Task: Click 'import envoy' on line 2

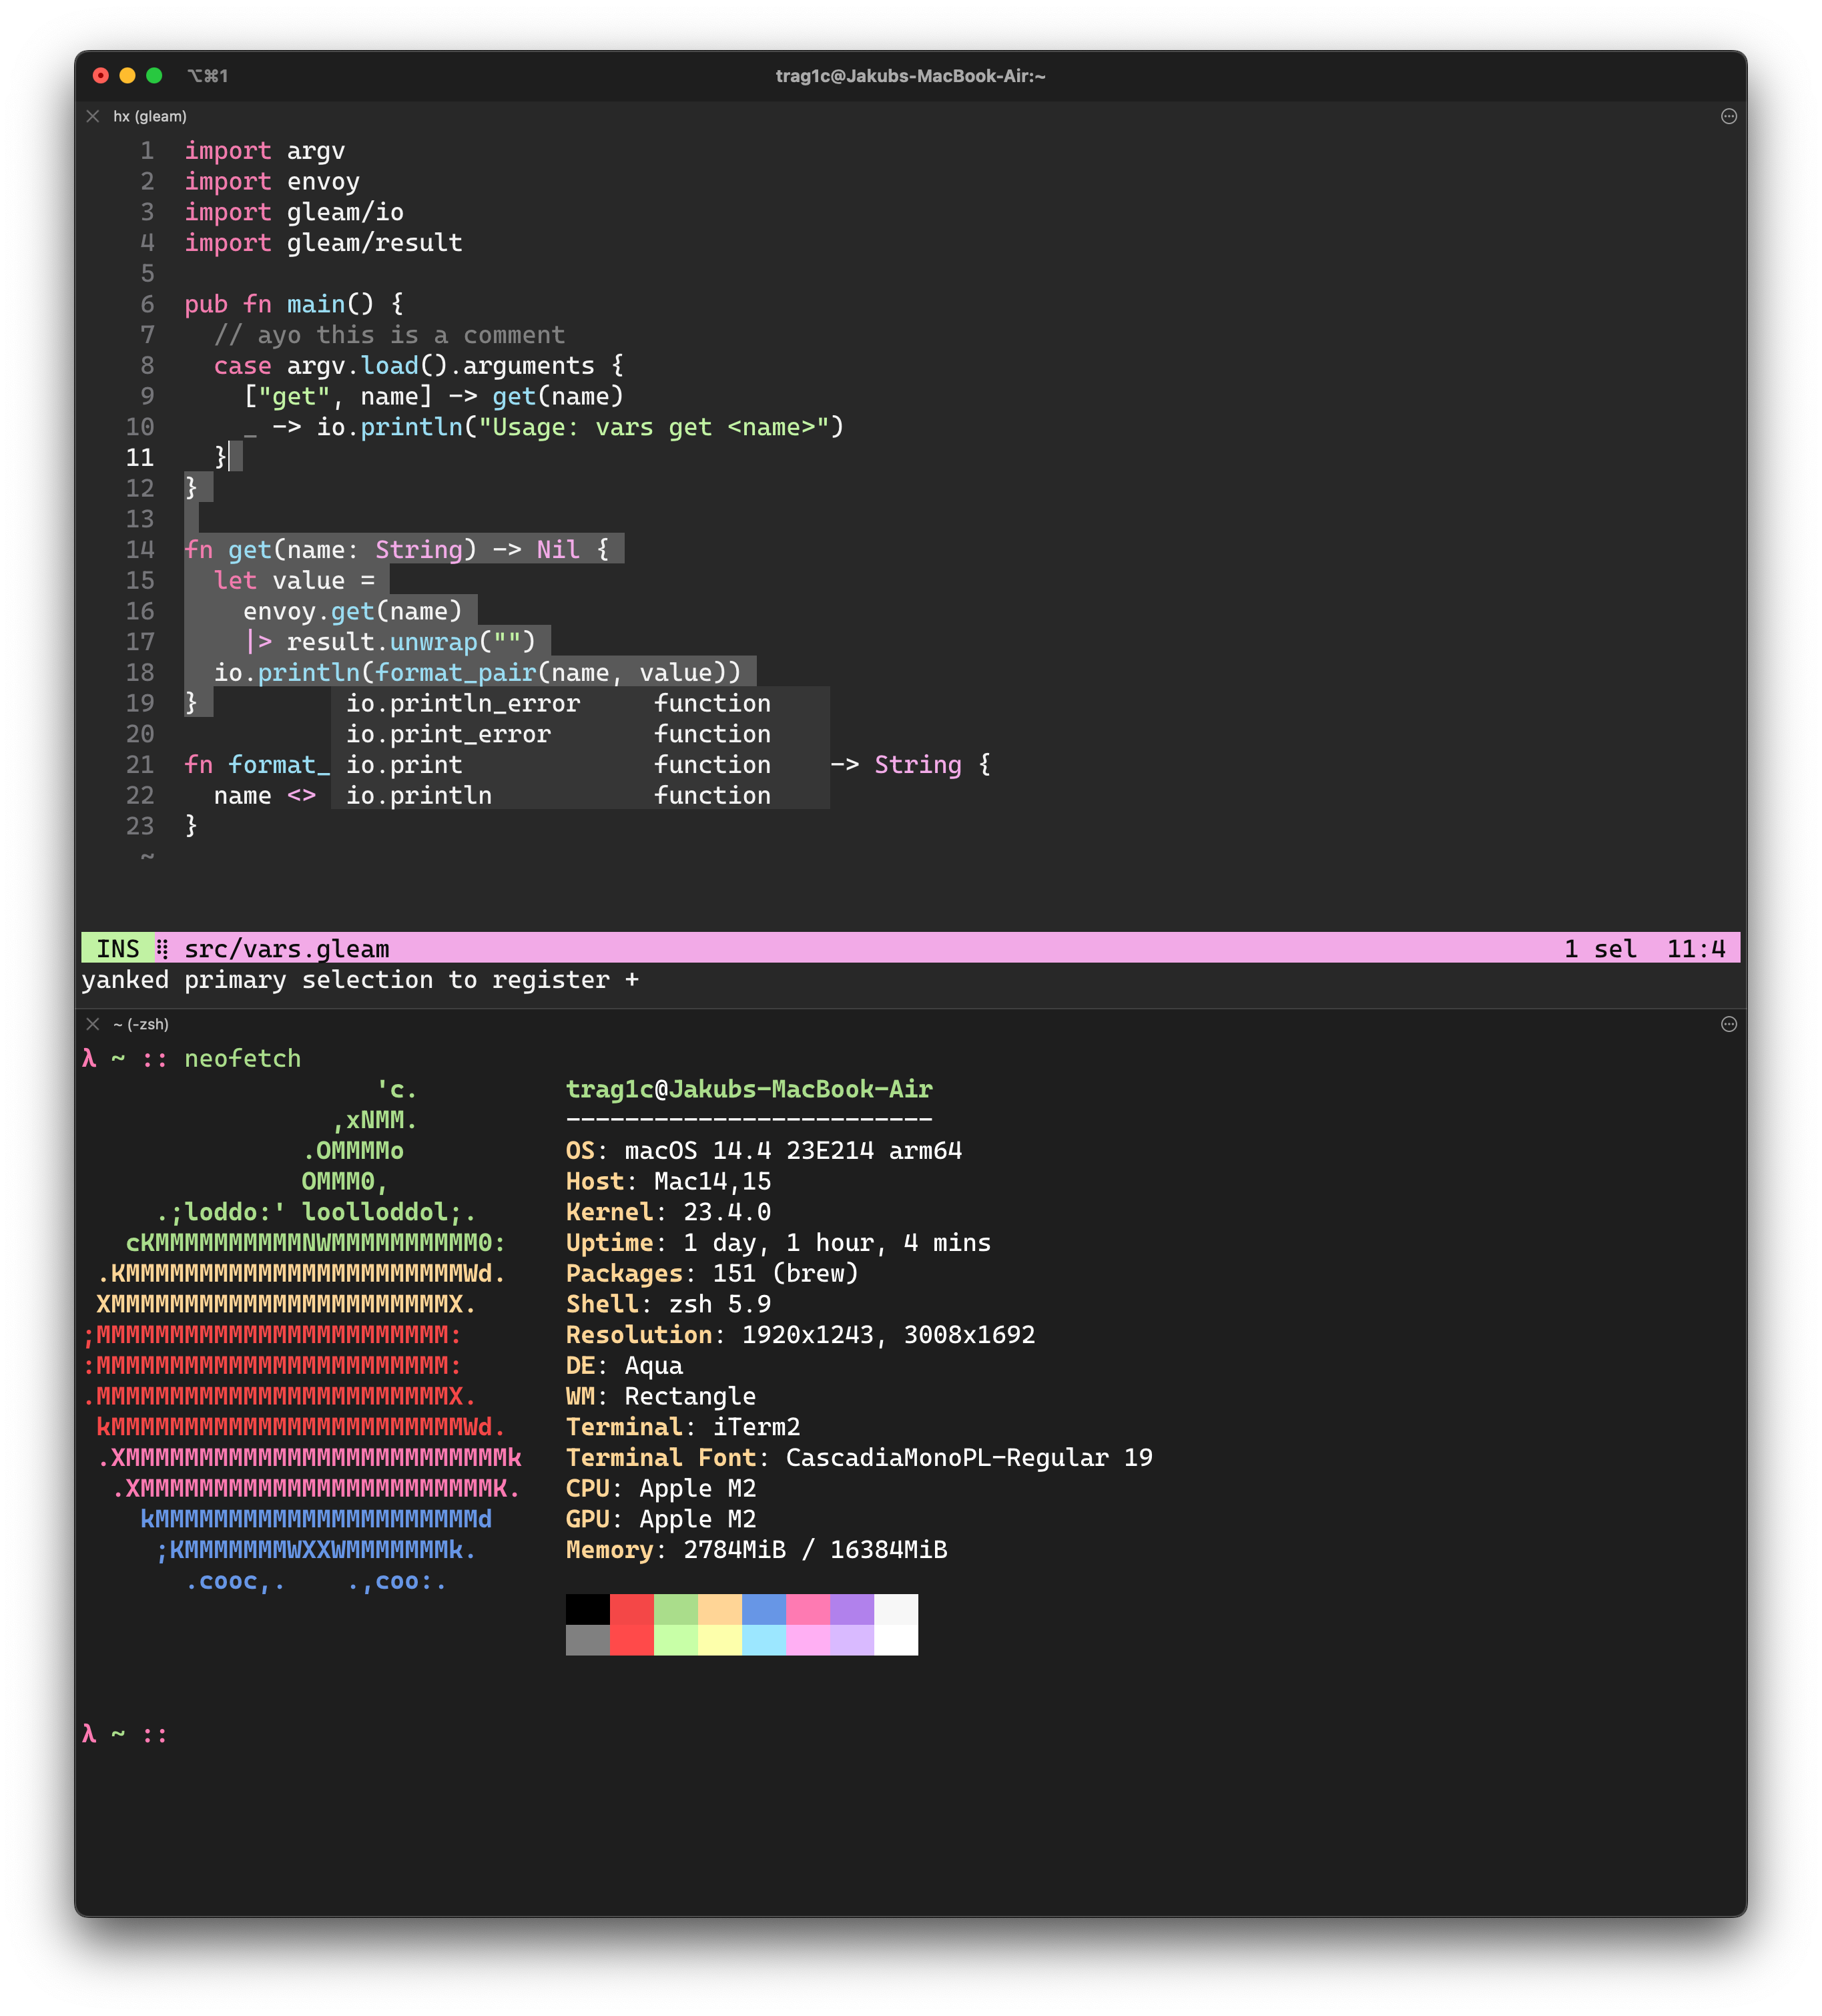Action: pos(272,181)
